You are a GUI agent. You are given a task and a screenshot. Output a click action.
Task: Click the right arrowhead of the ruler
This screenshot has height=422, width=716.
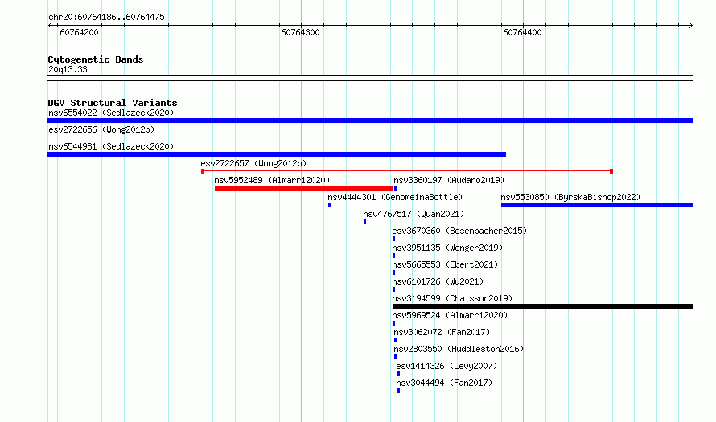tap(691, 26)
